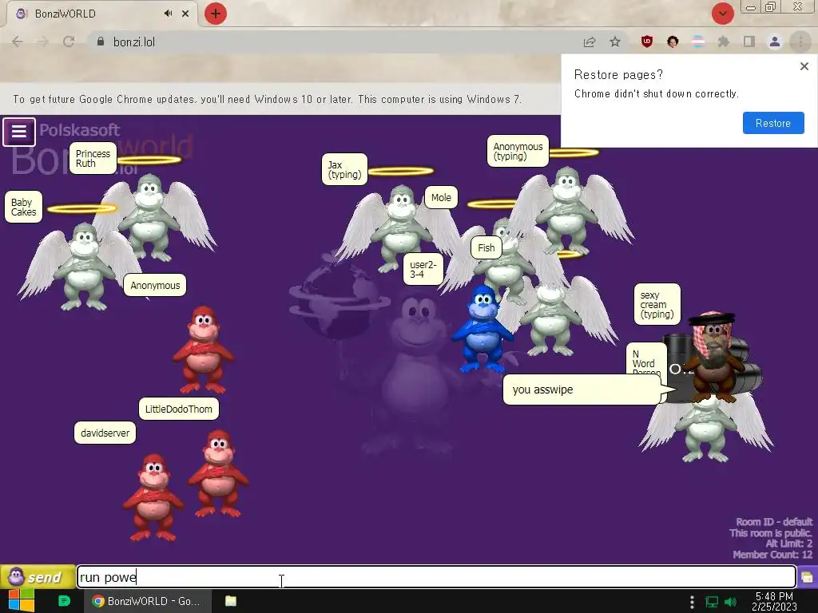Click the Anonymous name tag near left angels
The width and height of the screenshot is (818, 613).
click(x=155, y=285)
